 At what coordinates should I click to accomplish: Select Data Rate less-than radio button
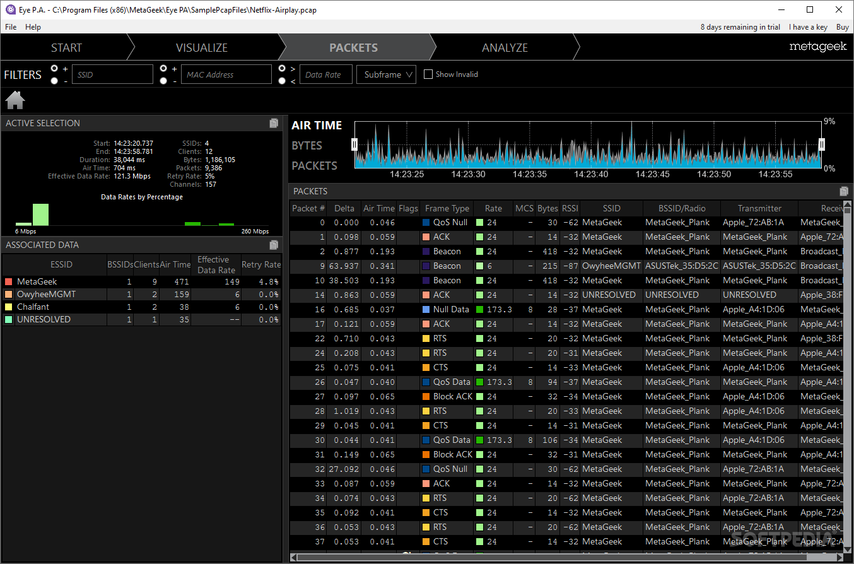pyautogui.click(x=282, y=80)
